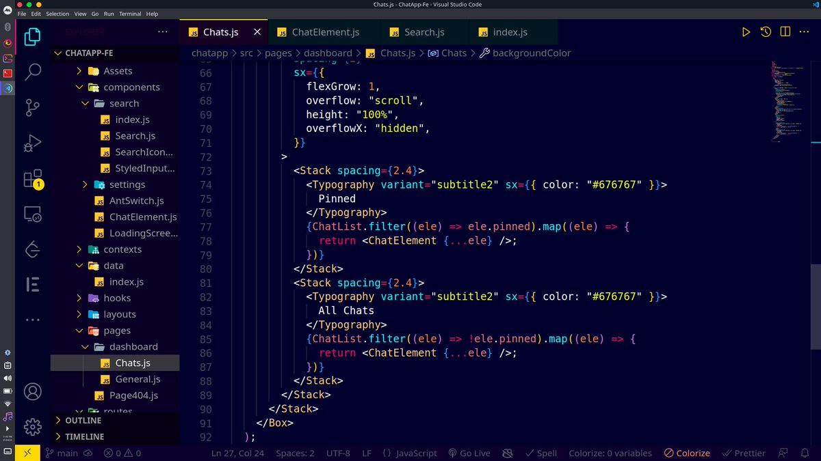821x461 pixels.
Task: Open the Terminal menu
Action: click(x=129, y=13)
